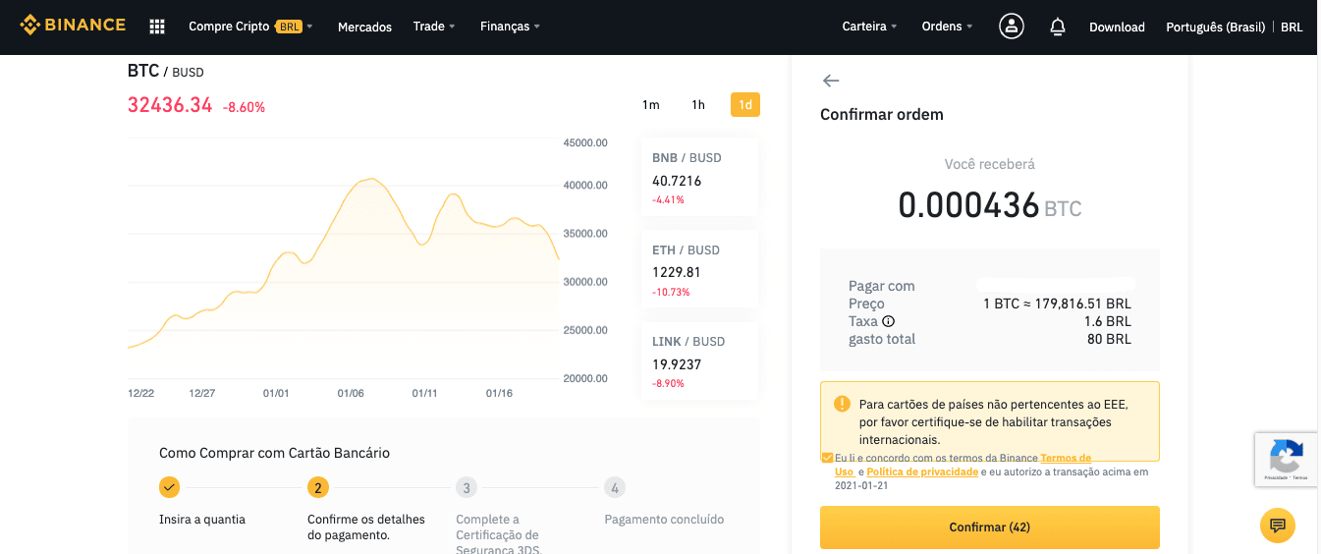1321x554 pixels.
Task: Open Português (Brasil) language selector
Action: (x=1215, y=28)
